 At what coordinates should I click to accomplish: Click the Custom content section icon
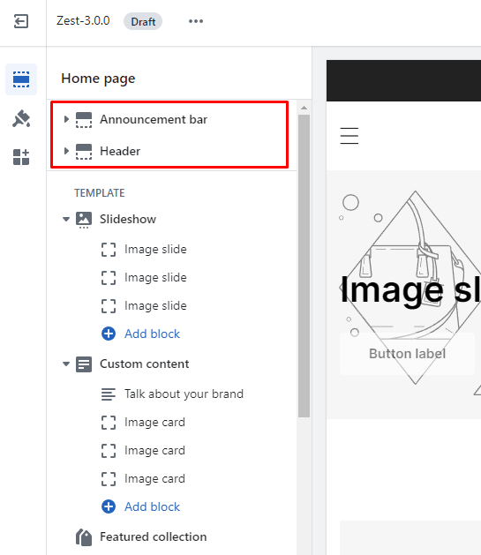tap(84, 364)
